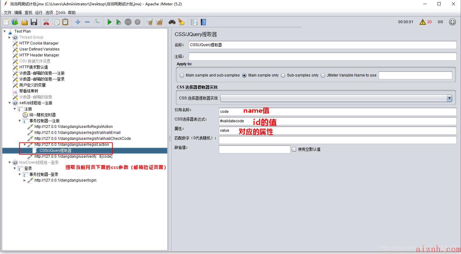Open the 运行 menu

[x=39, y=13]
